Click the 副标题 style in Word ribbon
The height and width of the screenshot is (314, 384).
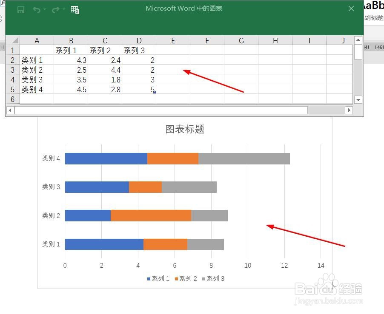(374, 17)
